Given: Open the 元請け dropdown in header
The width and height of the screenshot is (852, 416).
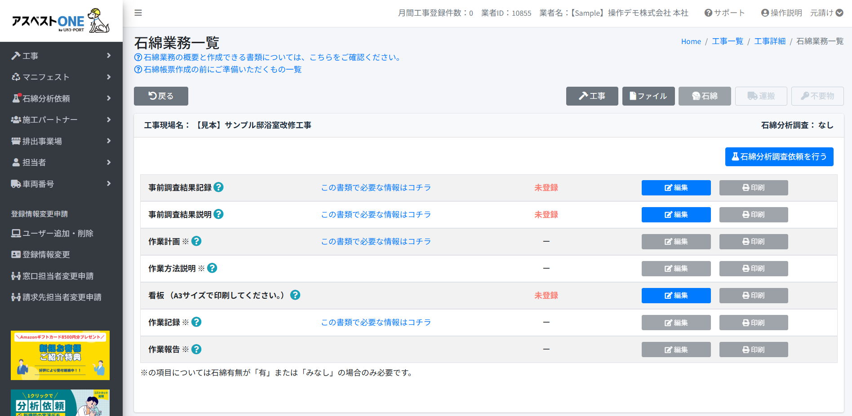Looking at the screenshot, I should coord(826,13).
